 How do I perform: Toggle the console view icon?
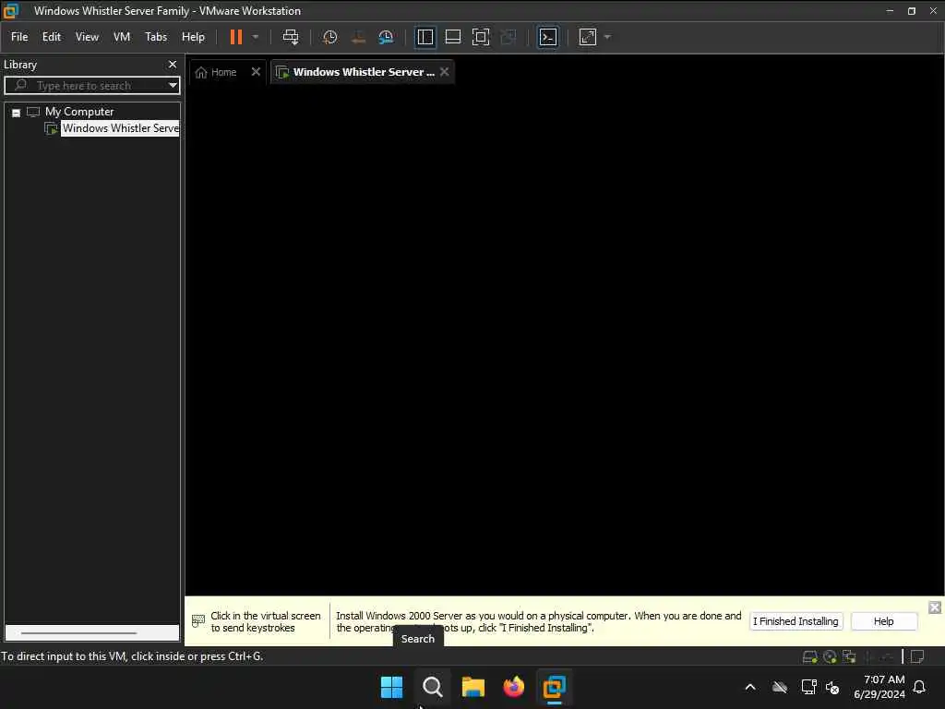(547, 37)
